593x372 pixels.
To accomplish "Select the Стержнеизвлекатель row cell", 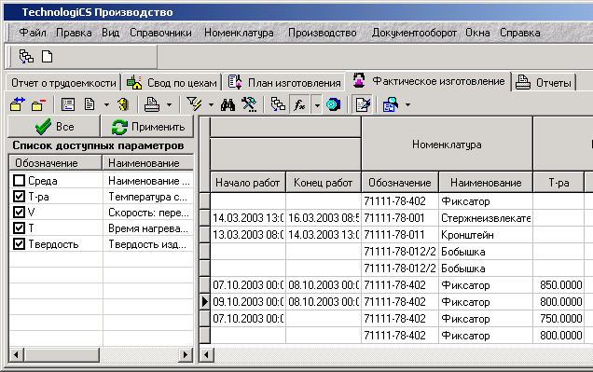I will click(486, 218).
